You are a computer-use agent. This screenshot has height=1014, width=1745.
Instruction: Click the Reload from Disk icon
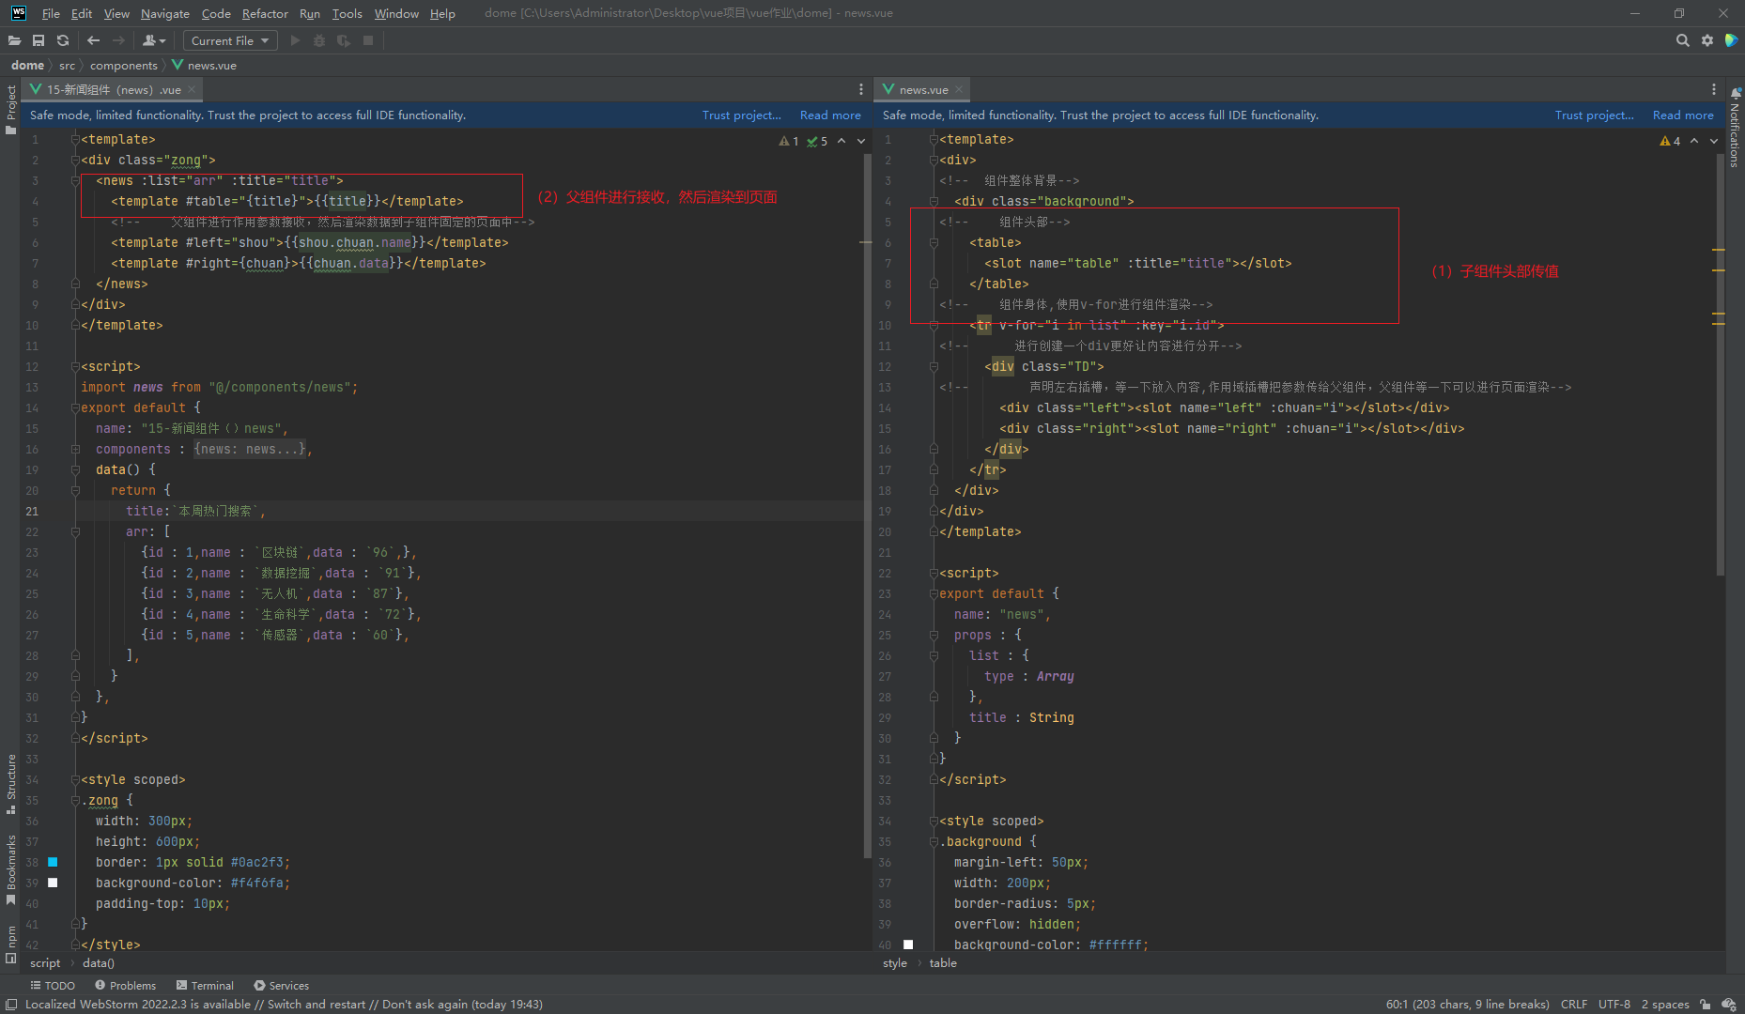coord(63,40)
